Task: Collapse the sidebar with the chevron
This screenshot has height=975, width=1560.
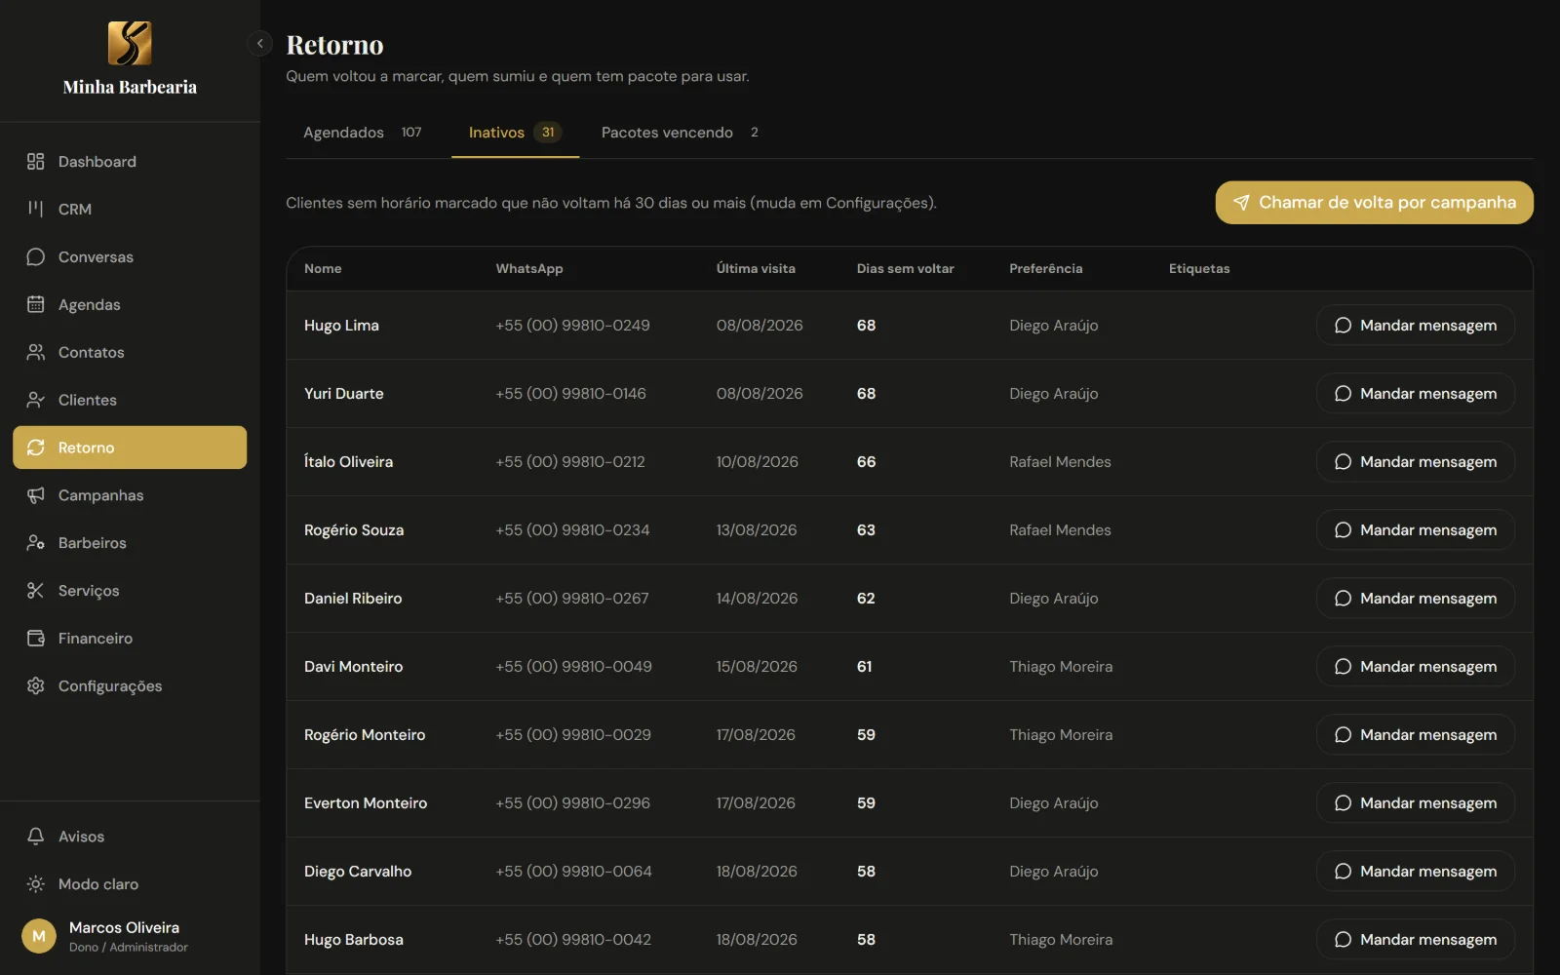Action: (x=259, y=44)
